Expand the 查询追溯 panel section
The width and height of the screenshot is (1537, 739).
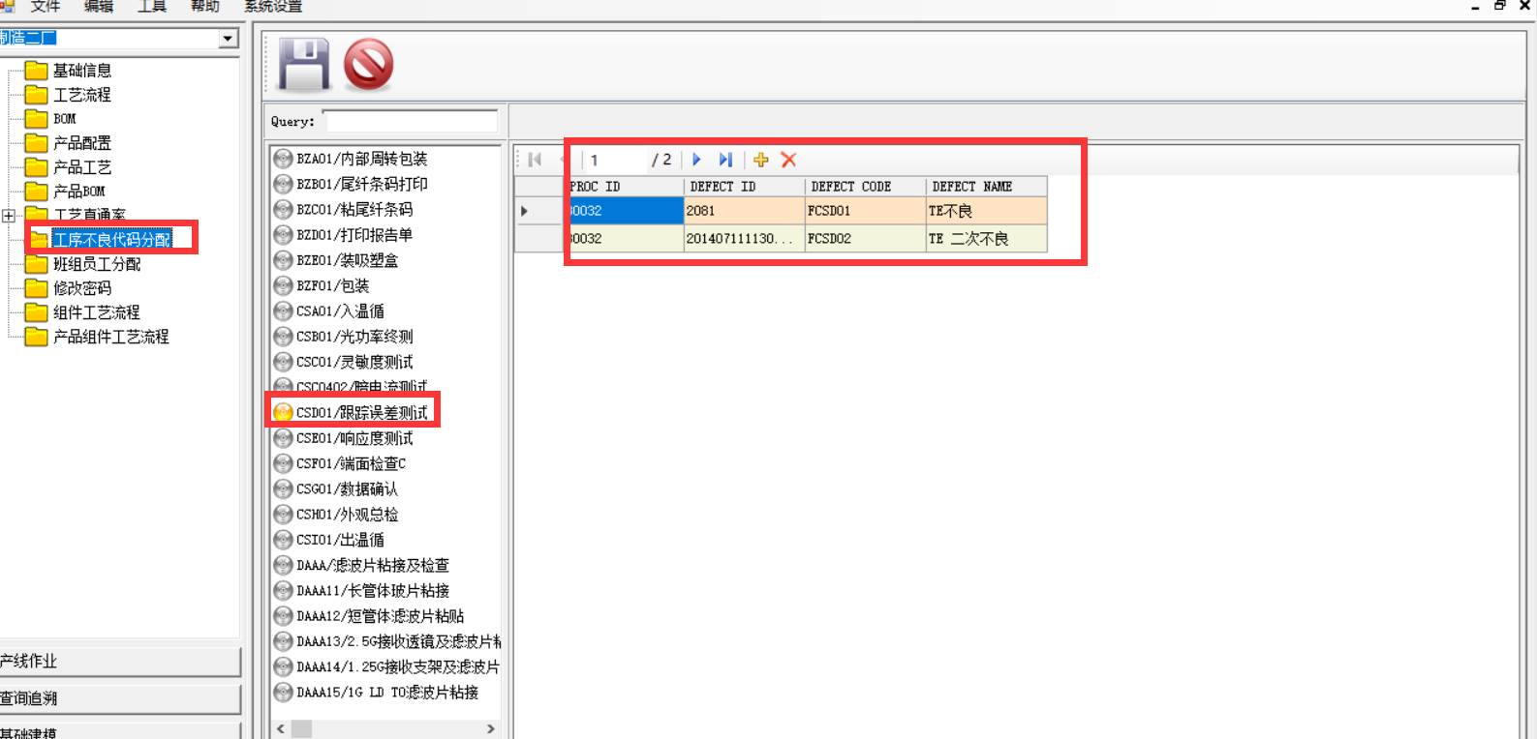pyautogui.click(x=118, y=698)
